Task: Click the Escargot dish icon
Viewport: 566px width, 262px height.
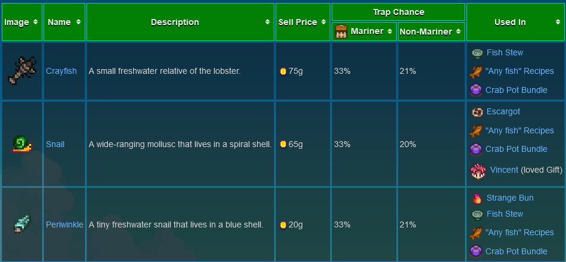Action: (x=477, y=112)
